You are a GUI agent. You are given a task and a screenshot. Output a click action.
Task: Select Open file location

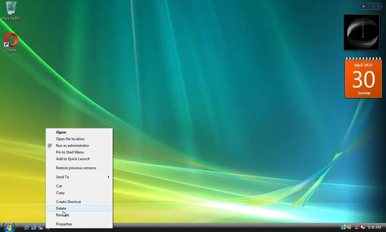79,139
